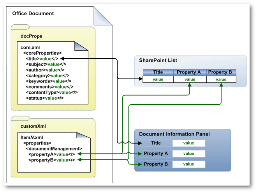Click the <subject>value</> line
The width and height of the screenshot is (257, 193).
coord(46,64)
